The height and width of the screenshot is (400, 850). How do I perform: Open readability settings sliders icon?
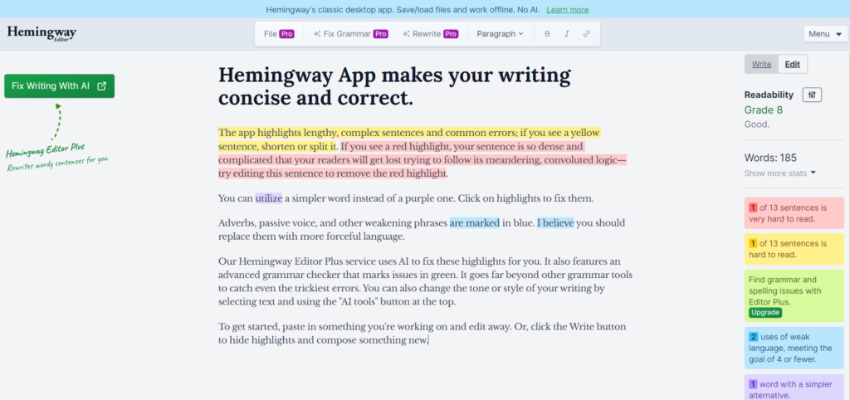[x=812, y=95]
